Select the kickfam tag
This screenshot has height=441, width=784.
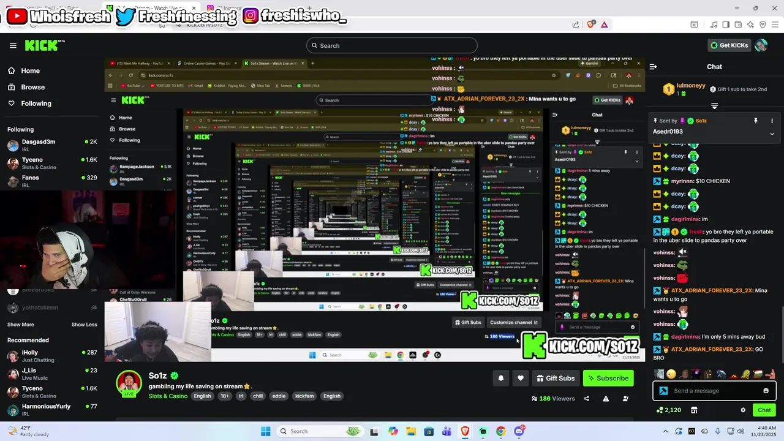304,396
